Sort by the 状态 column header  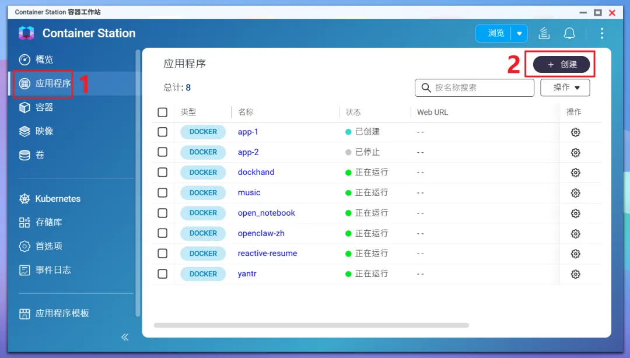pos(353,112)
